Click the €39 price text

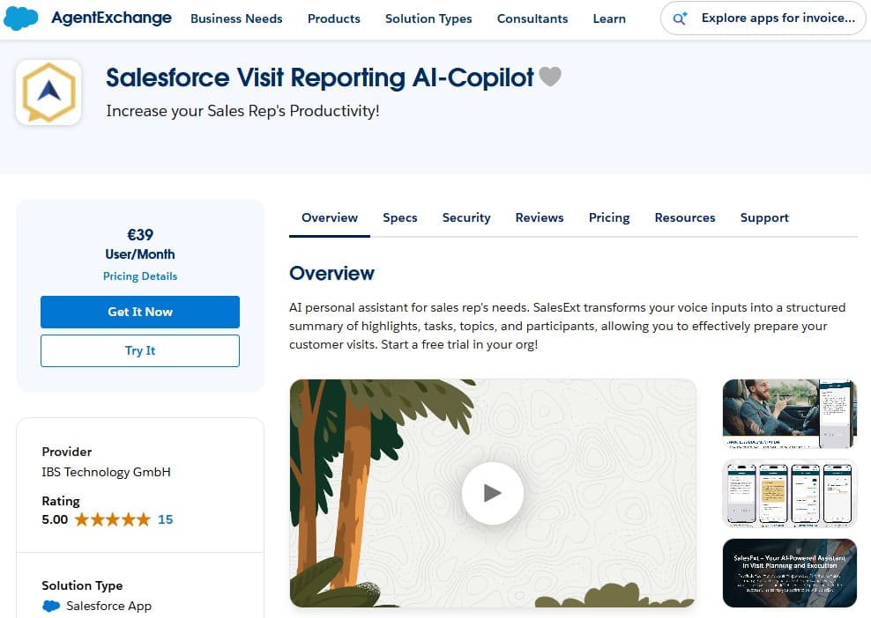pyautogui.click(x=140, y=235)
